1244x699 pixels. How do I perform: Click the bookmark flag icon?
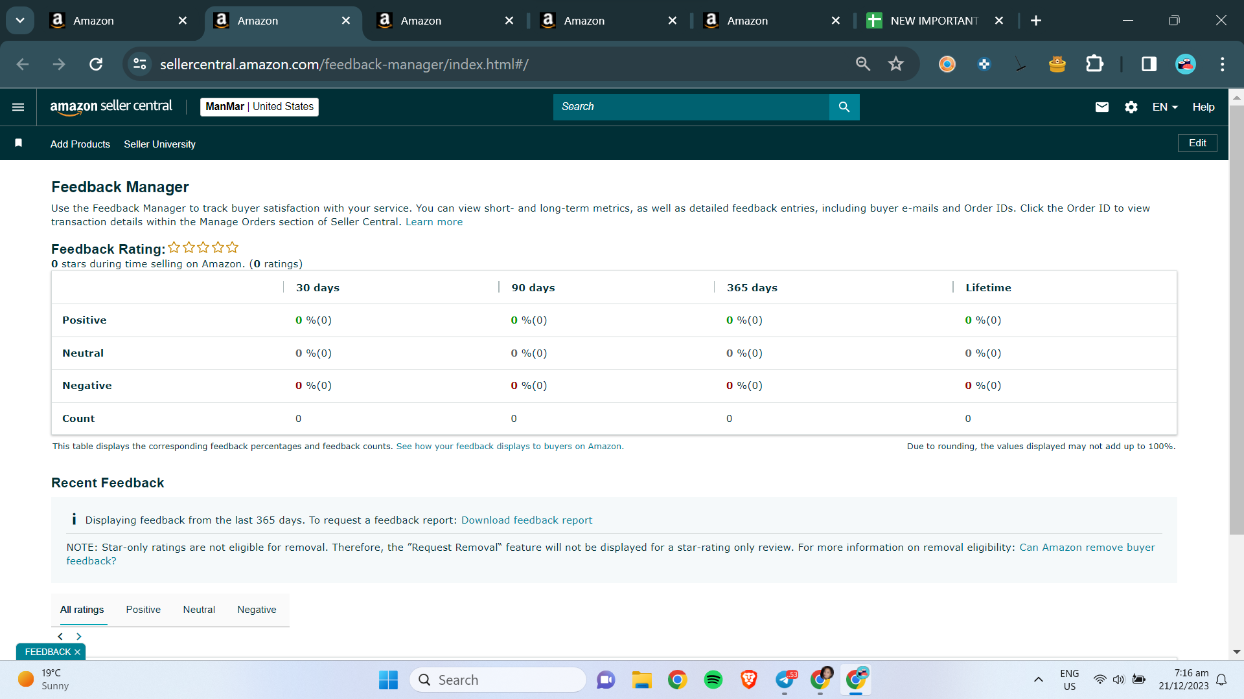click(x=19, y=143)
